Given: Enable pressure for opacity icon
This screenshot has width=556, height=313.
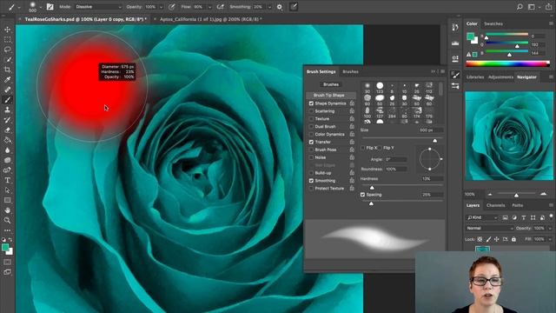Looking at the screenshot, I should coord(172,7).
